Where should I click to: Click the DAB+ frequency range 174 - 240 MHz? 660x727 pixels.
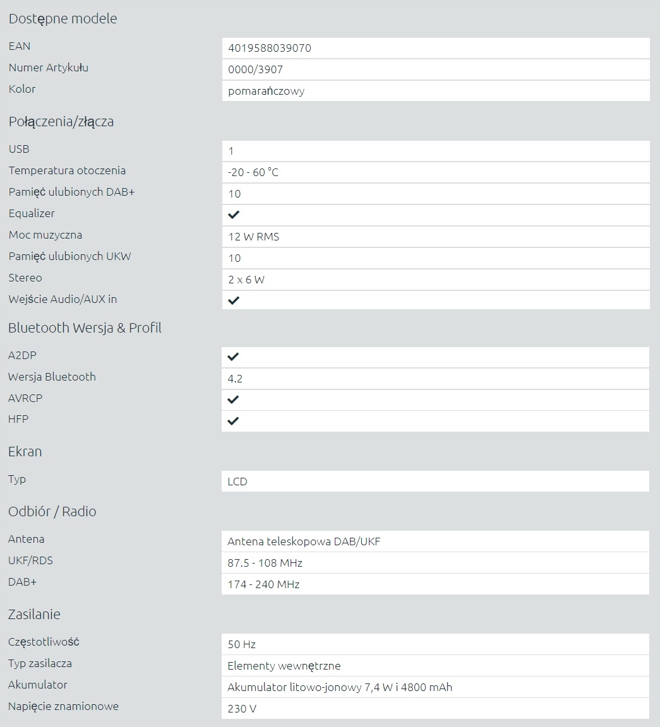tap(263, 584)
